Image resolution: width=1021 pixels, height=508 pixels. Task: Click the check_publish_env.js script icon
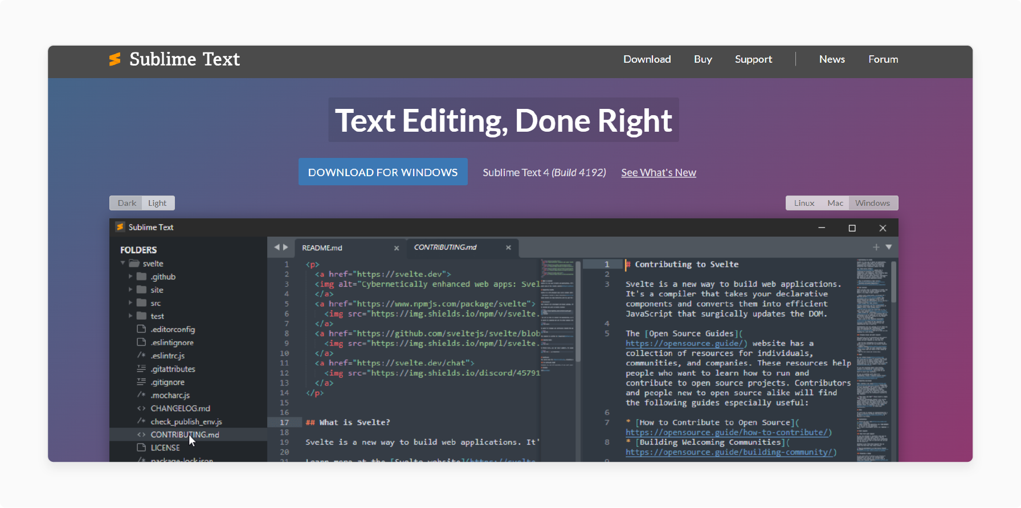[141, 421]
